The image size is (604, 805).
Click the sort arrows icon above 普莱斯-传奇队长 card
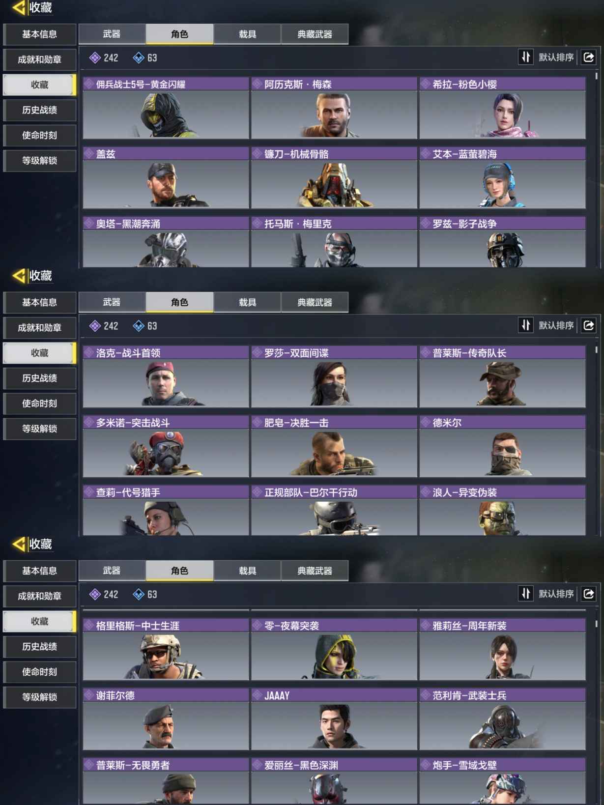coord(526,325)
